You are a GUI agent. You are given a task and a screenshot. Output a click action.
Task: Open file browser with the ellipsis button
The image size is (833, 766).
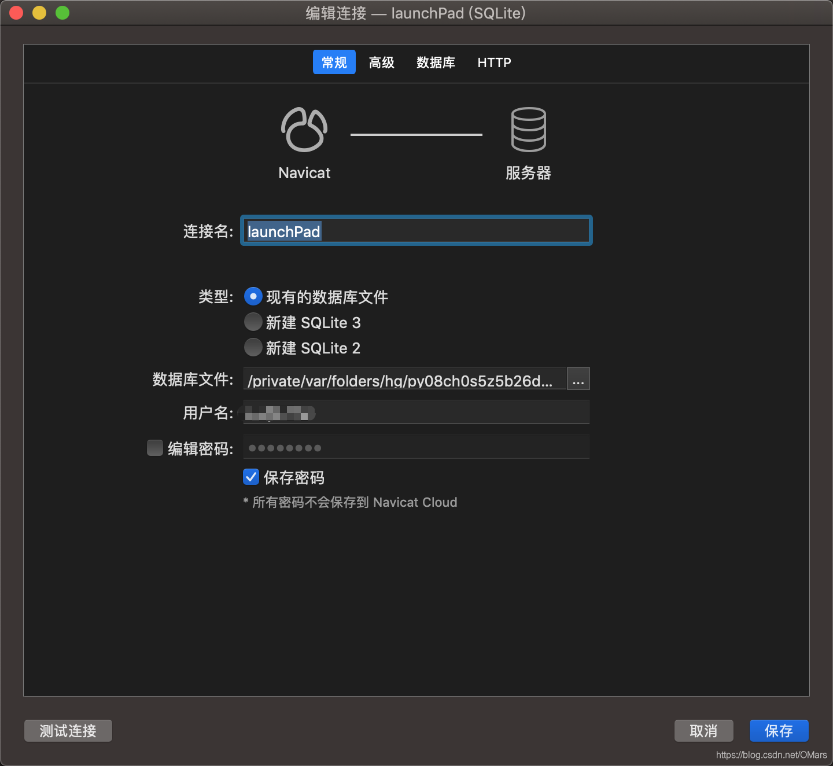pos(578,378)
